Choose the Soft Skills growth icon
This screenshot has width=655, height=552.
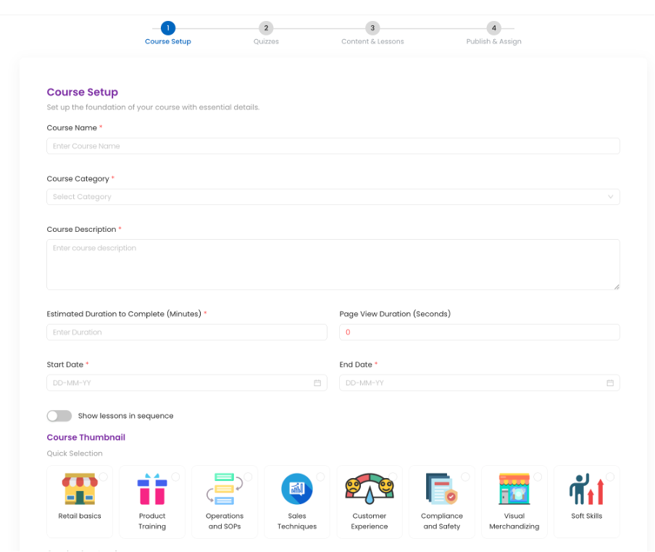tap(586, 488)
